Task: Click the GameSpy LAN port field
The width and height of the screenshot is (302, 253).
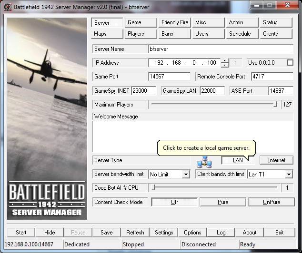Action: click(212, 90)
